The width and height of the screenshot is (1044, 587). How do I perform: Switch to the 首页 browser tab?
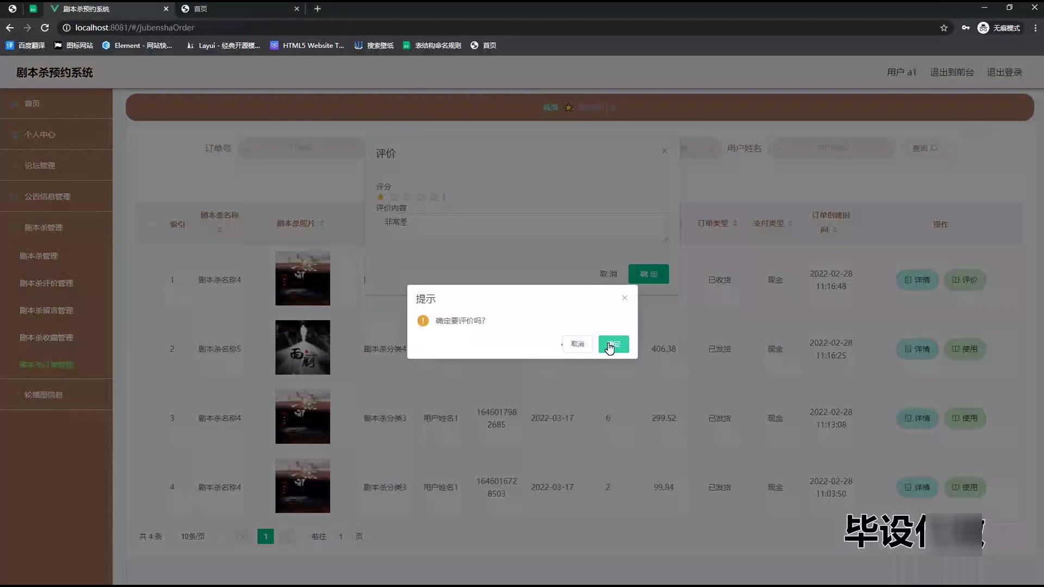240,9
